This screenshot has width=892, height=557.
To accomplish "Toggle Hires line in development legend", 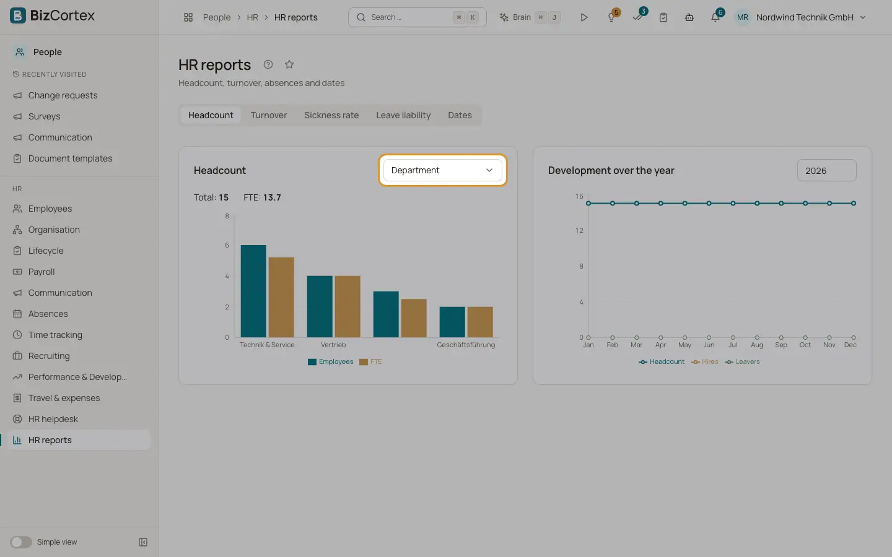I will 705,362.
